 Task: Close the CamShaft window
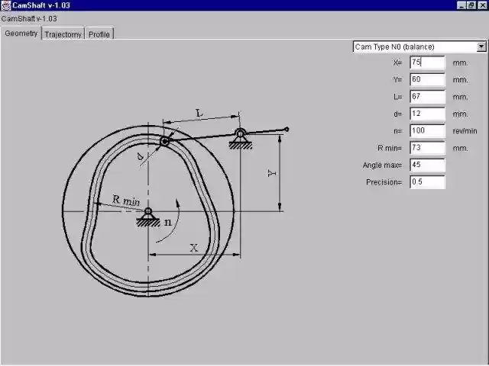point(482,5)
